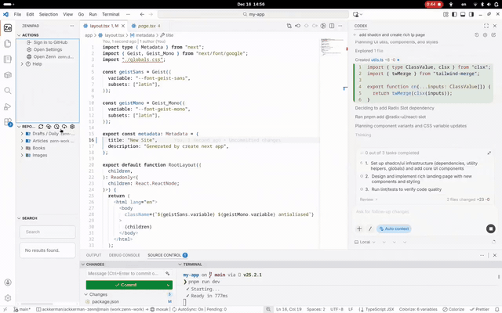This screenshot has height=313, width=502.
Task: Open the Accounts menu icon
Action: point(8,282)
